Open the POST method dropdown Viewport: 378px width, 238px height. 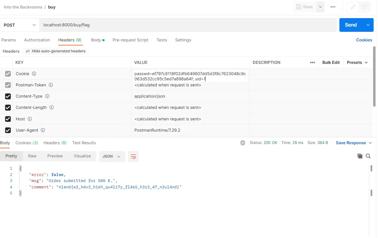click(x=20, y=25)
